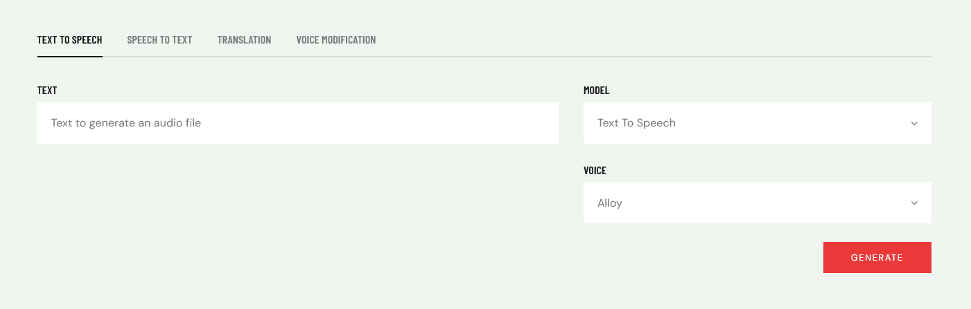971x309 pixels.
Task: Click the red Generate button
Action: [877, 257]
